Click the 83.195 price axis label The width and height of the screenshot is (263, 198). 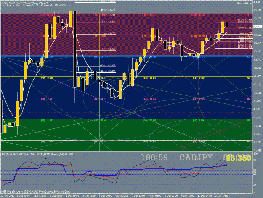tap(258, 35)
